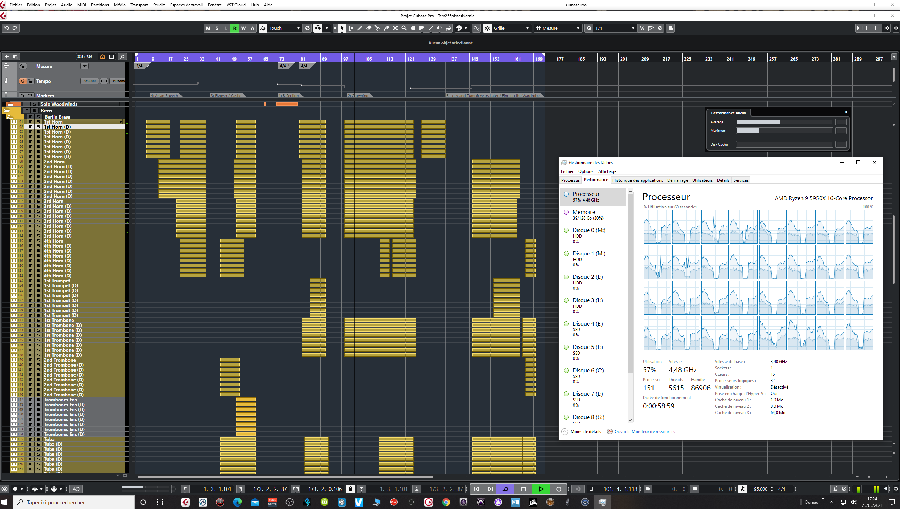Screen dimensions: 900x509
Task: Click Stop button in transport
Action: click(x=523, y=489)
